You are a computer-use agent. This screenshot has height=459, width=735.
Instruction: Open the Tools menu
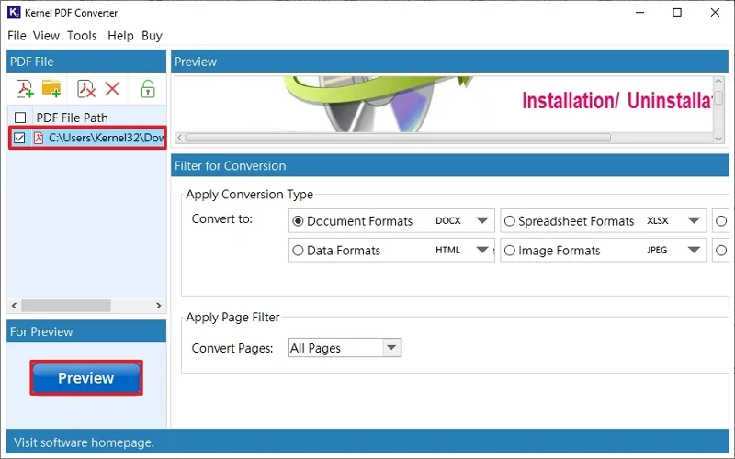(x=82, y=36)
